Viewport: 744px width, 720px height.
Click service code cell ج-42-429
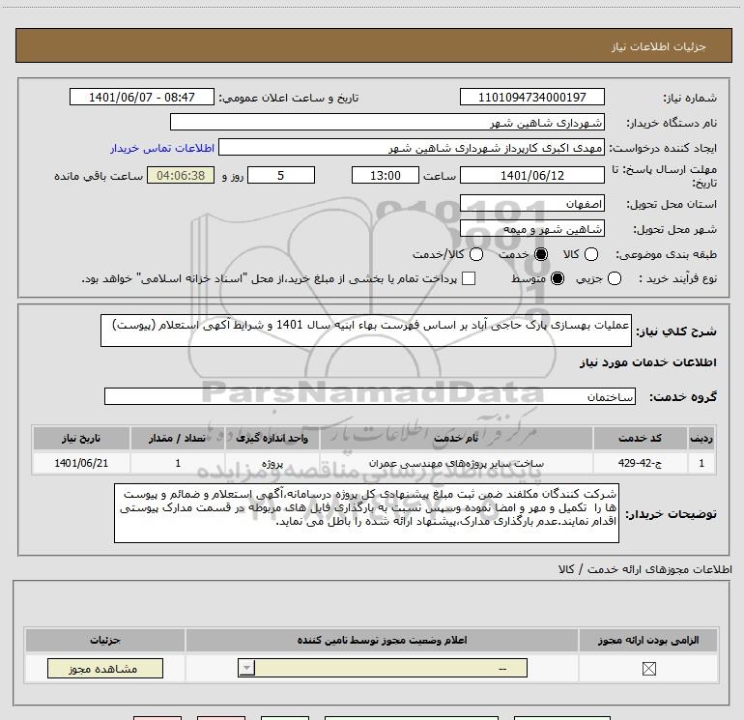[x=640, y=463]
